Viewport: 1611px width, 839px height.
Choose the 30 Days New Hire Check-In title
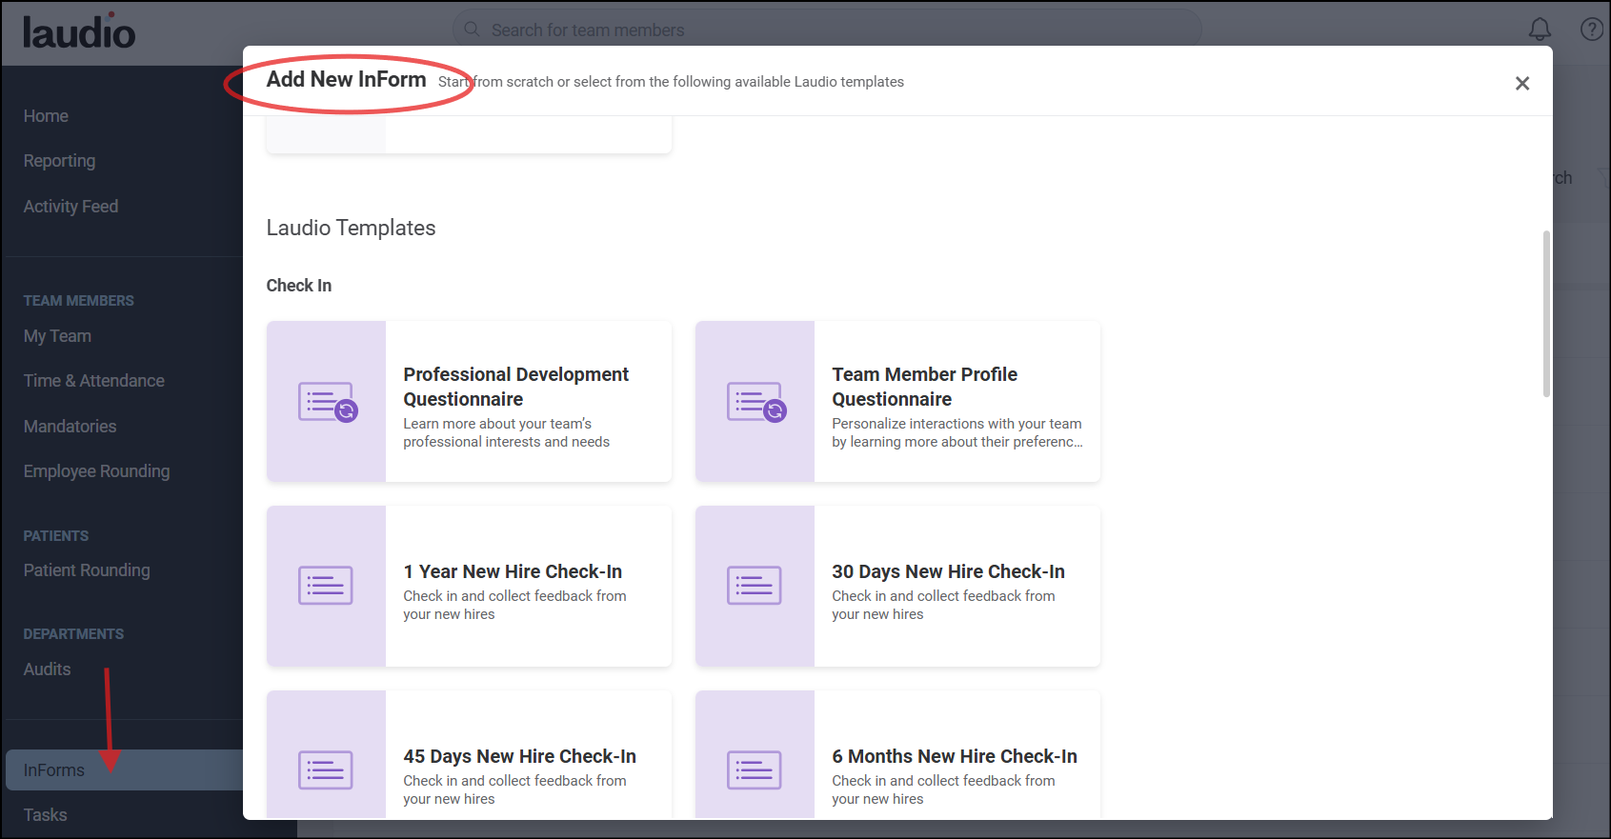click(948, 571)
